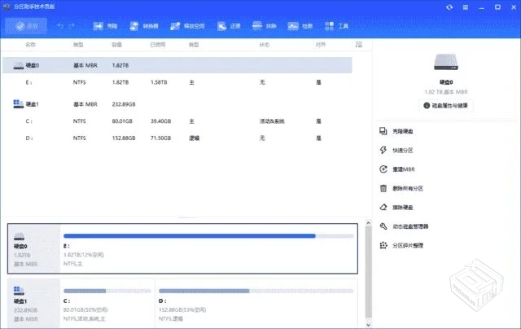This screenshot has width=521, height=329.
Task: Choose 重建MBR (Rebuild MBR) in side panel
Action: tap(397, 169)
